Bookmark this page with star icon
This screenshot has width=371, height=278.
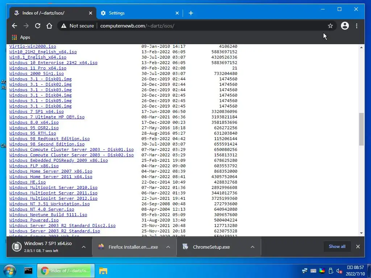point(330,26)
